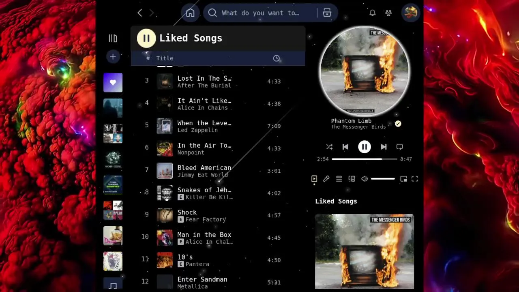The width and height of the screenshot is (519, 292).
Task: Select 'Snakes of Jeh…' track
Action: click(x=204, y=190)
